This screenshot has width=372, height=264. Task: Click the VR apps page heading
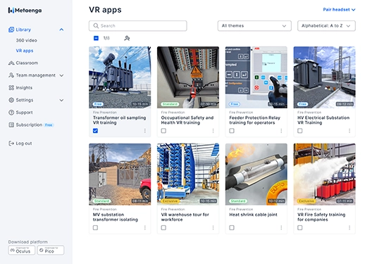pyautogui.click(x=105, y=10)
